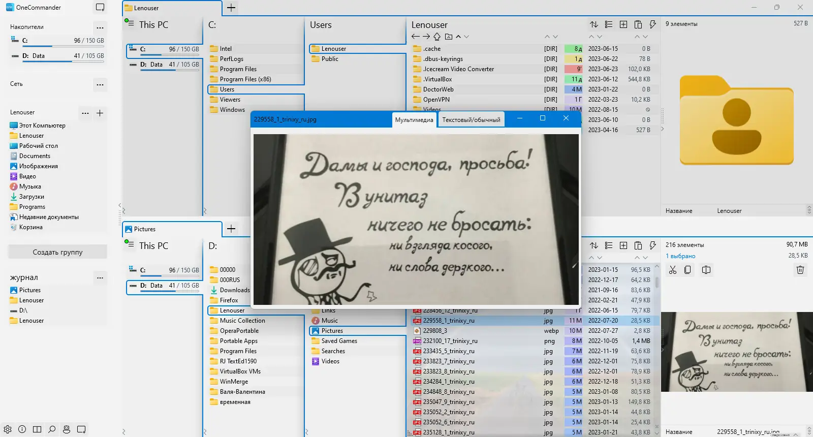
Task: Click lightning actions icon in top pane
Action: (x=653, y=24)
